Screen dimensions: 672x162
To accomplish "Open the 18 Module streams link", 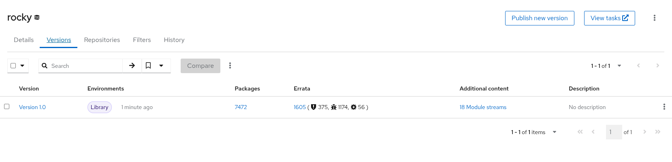I will click(483, 107).
